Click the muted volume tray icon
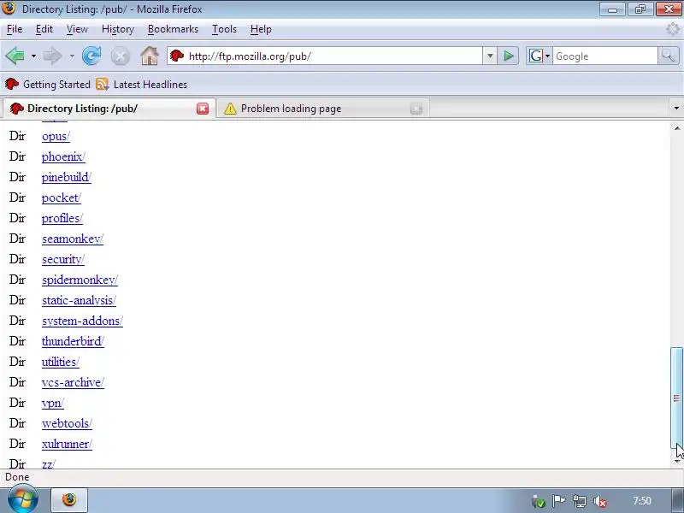The height and width of the screenshot is (513, 684). tap(600, 501)
